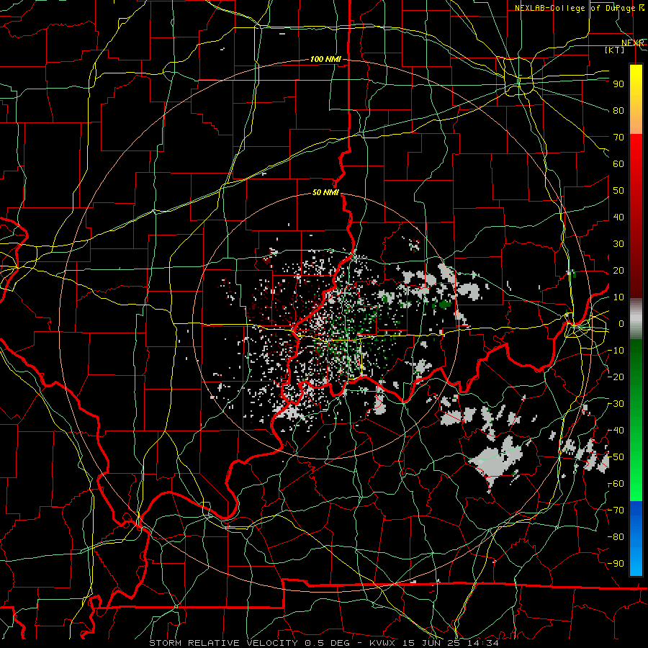The height and width of the screenshot is (648, 648).
Task: Click the 60 value on velocity scale
Action: click(x=618, y=164)
